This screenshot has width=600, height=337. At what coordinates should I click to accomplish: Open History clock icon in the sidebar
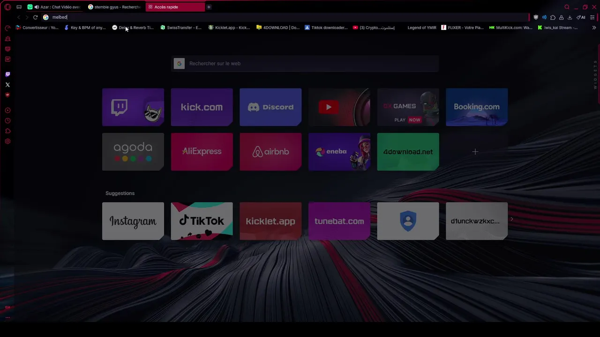pyautogui.click(x=7, y=121)
